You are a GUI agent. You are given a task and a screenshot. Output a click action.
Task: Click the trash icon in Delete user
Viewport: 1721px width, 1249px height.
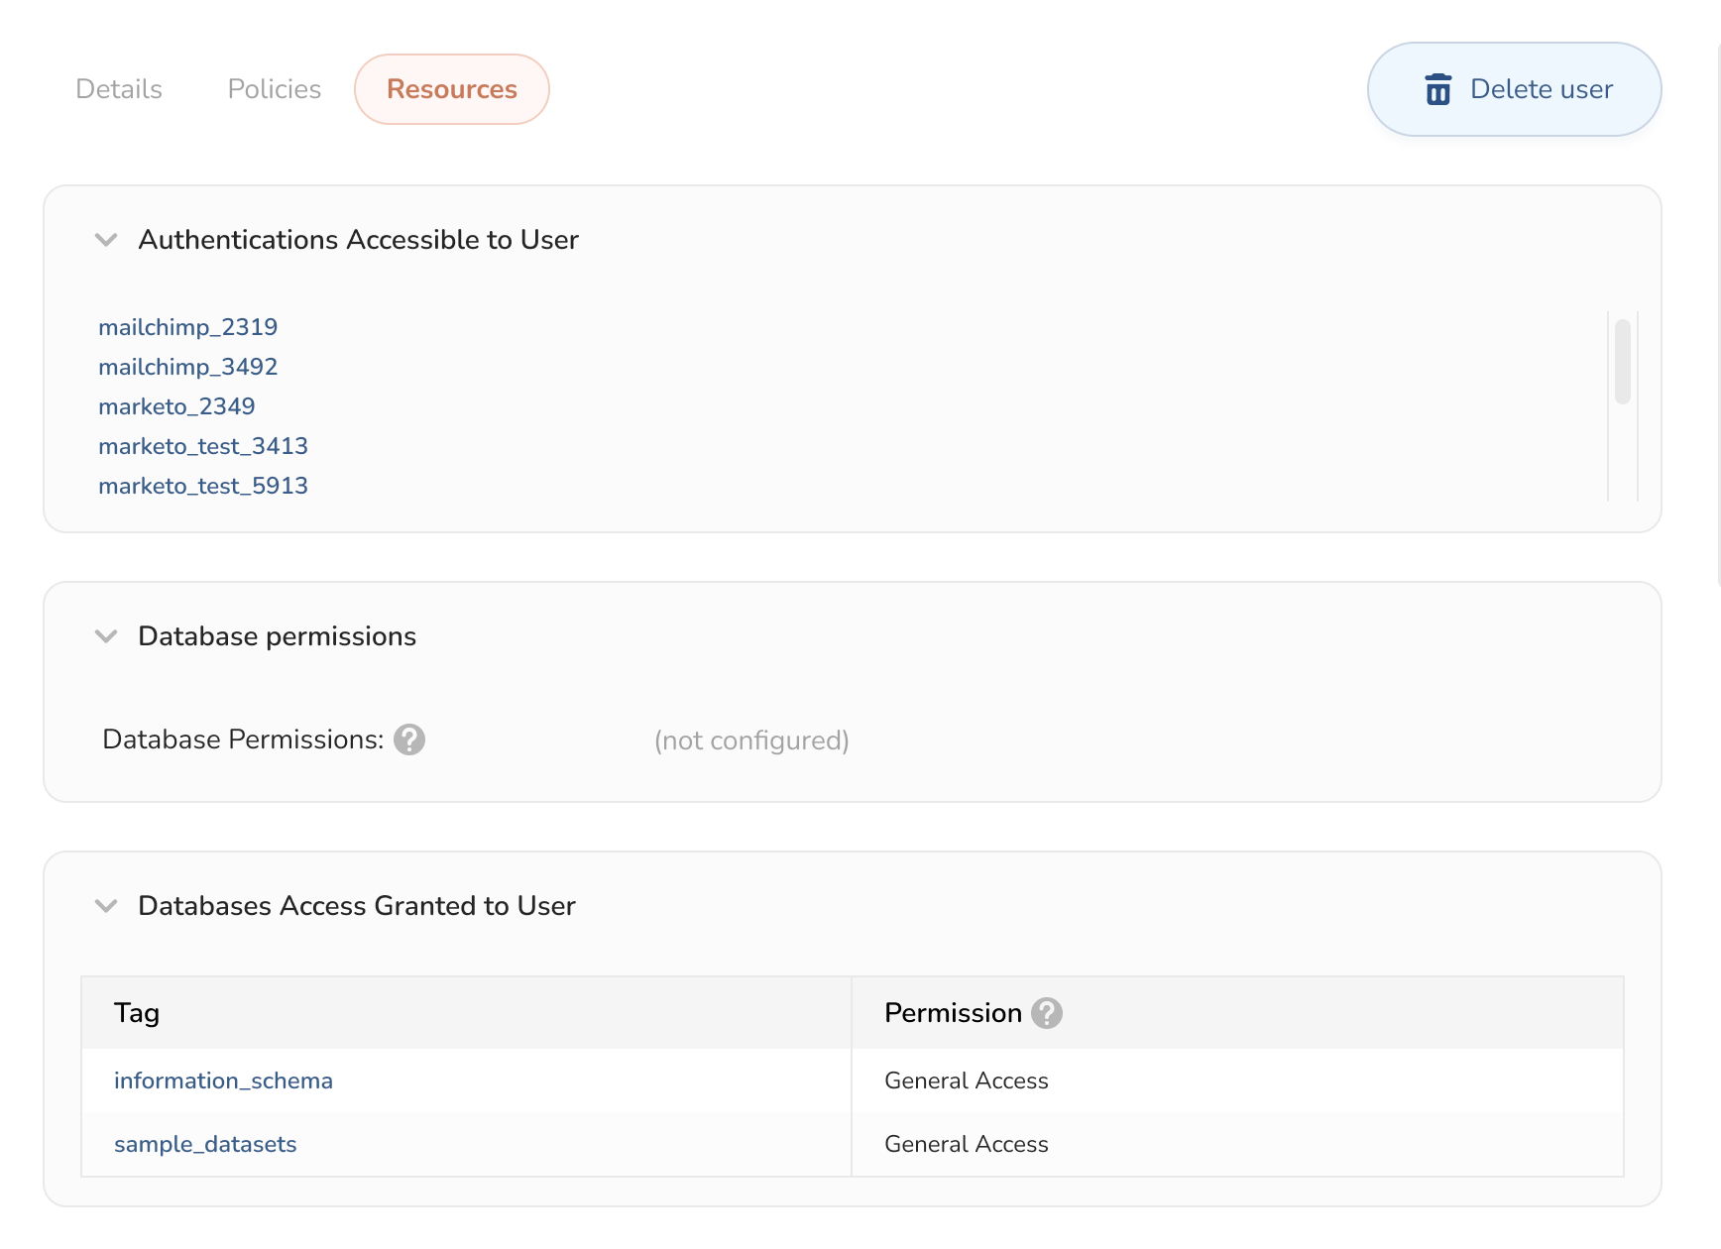pyautogui.click(x=1437, y=89)
